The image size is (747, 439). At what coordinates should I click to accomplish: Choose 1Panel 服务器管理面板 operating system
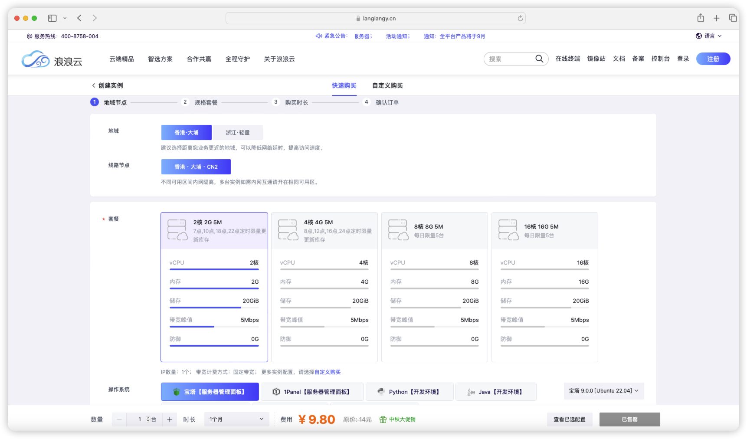click(312, 392)
